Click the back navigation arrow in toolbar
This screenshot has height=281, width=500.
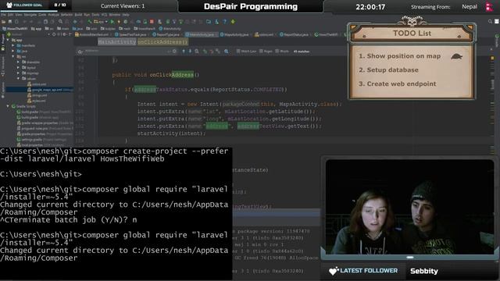(75, 21)
